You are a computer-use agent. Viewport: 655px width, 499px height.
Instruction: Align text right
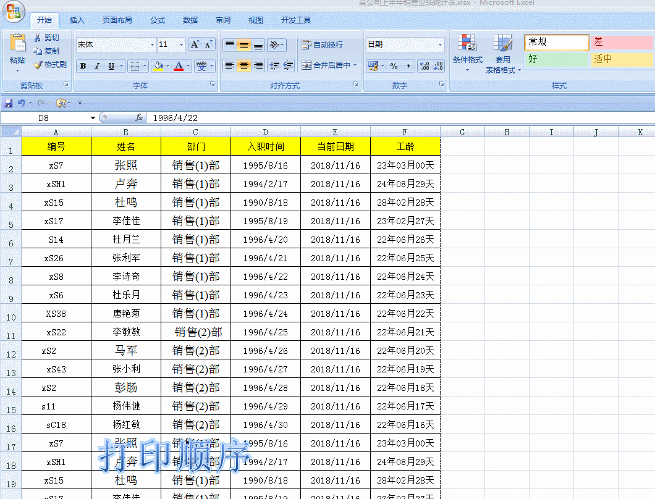coord(258,65)
